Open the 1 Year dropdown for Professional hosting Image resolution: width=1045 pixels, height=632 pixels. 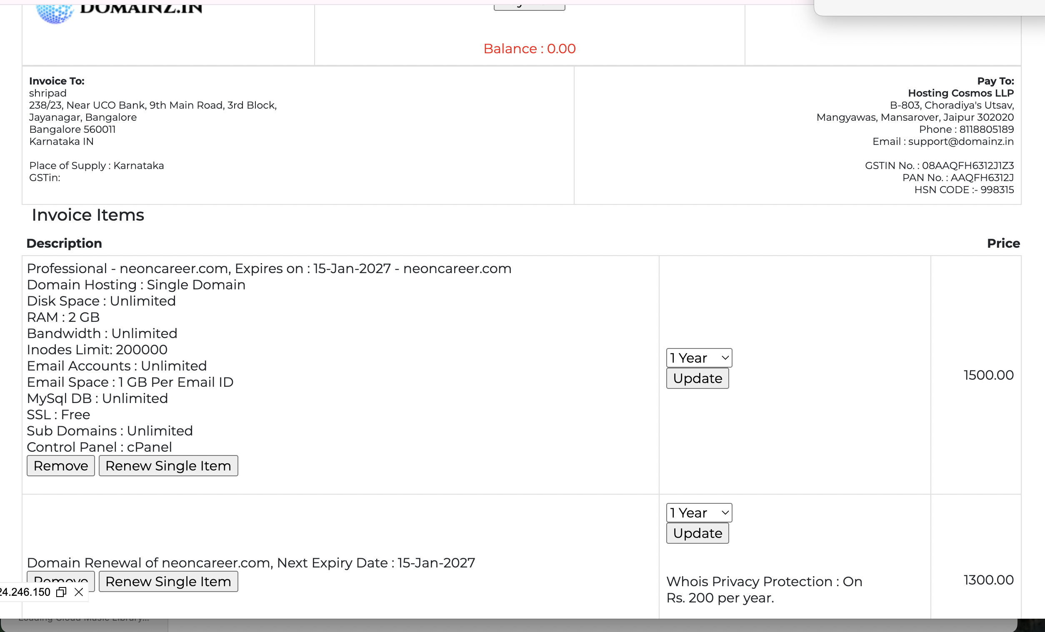coord(698,358)
